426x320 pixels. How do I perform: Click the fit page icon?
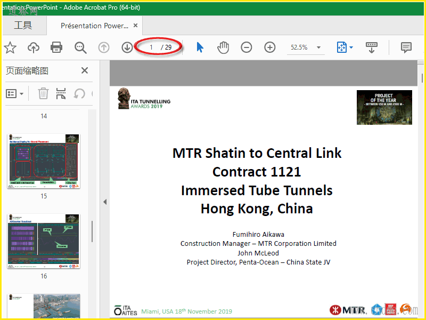(x=342, y=47)
